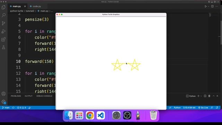This screenshot has height=125, width=222.
Task: Click the left yellow star drawing
Action: pyautogui.click(x=117, y=65)
